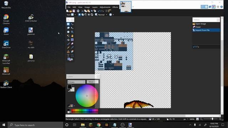
Task: Select the Clone Stamp tool
Action: [x=68, y=51]
